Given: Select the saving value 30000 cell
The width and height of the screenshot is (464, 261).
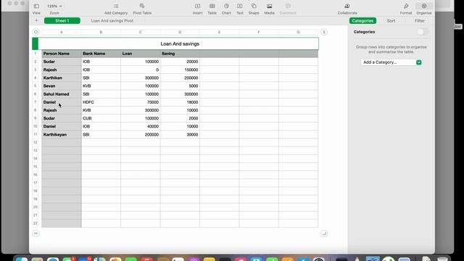Looking at the screenshot, I should tap(180, 135).
